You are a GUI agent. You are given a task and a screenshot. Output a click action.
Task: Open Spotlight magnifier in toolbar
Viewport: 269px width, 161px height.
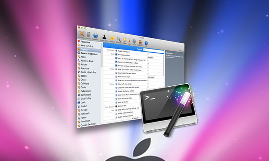(118, 40)
